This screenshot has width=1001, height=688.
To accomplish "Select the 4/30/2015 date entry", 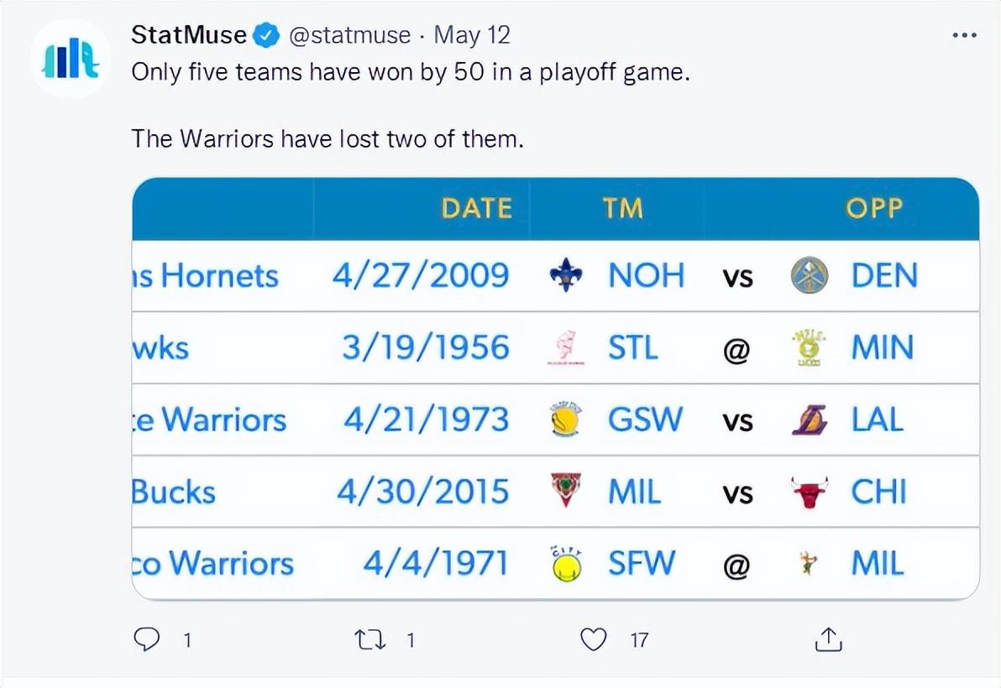I will pyautogui.click(x=422, y=492).
